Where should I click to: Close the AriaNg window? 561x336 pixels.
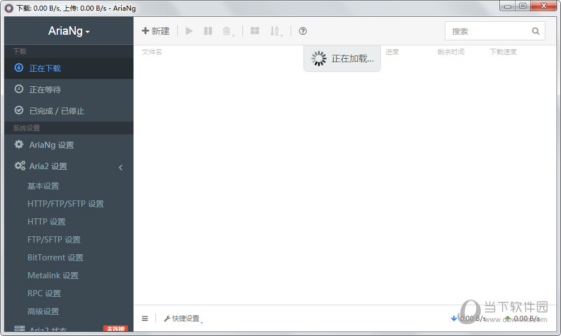tap(544, 6)
